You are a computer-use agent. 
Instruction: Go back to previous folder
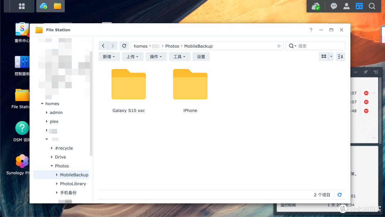103,46
